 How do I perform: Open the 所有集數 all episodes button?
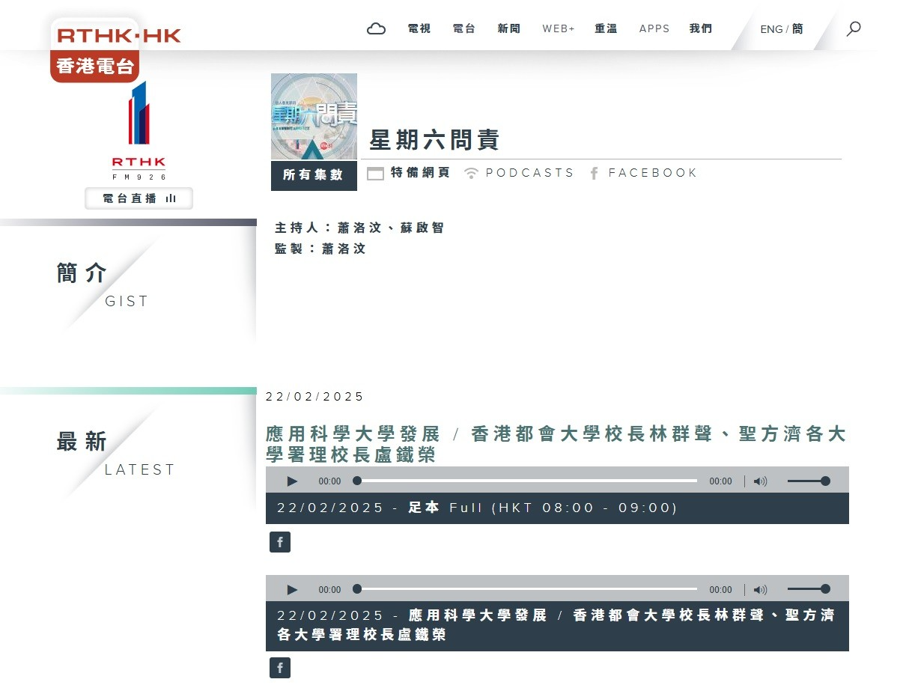coord(314,175)
